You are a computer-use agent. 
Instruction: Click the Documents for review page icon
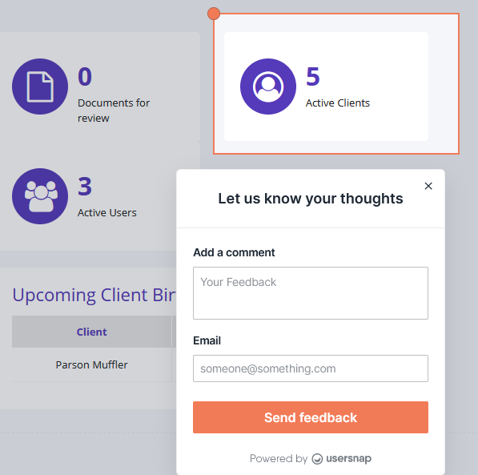40,87
